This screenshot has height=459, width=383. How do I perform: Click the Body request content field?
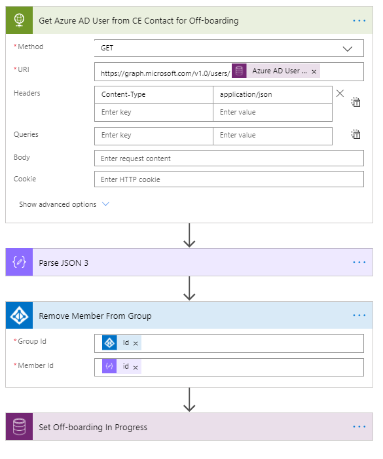pyautogui.click(x=228, y=158)
